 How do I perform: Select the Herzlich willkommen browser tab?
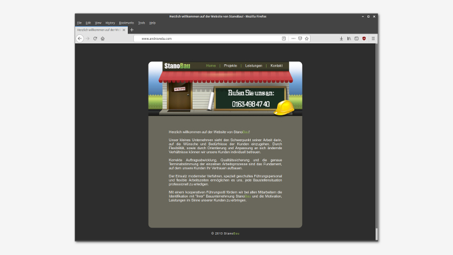point(101,30)
